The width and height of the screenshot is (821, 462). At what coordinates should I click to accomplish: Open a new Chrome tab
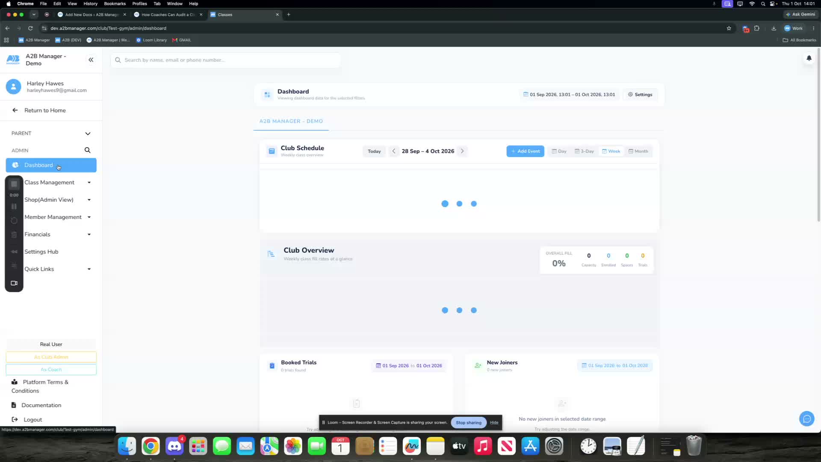tap(289, 15)
